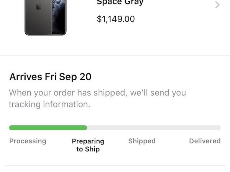
Task: Click the $1,149.00 price text
Action: pyautogui.click(x=116, y=19)
